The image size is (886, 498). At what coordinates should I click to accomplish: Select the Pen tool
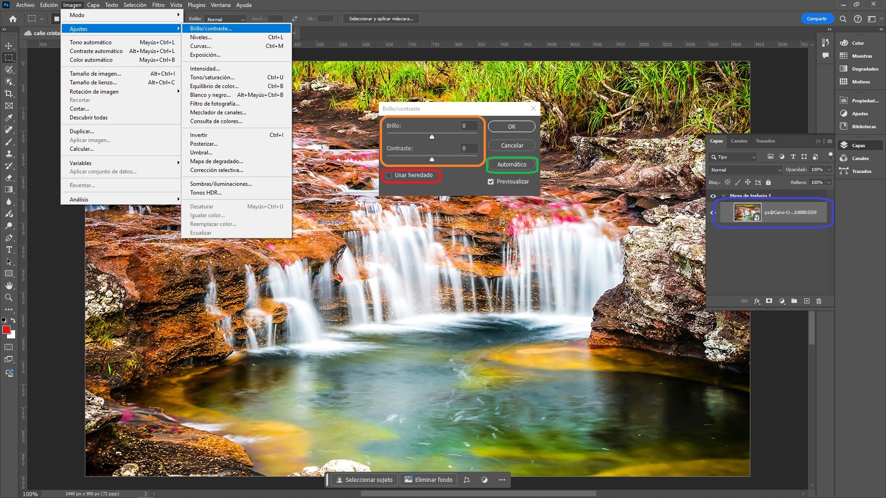click(9, 237)
